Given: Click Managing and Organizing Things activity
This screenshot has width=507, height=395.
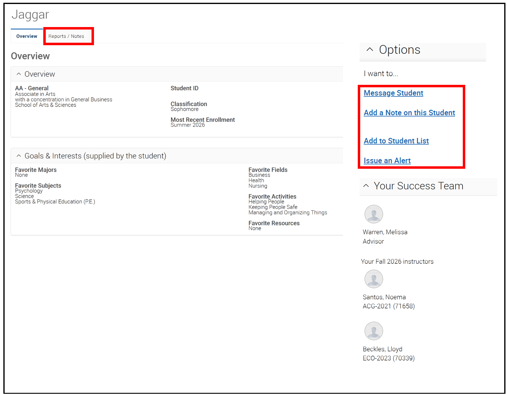Looking at the screenshot, I should coord(288,213).
